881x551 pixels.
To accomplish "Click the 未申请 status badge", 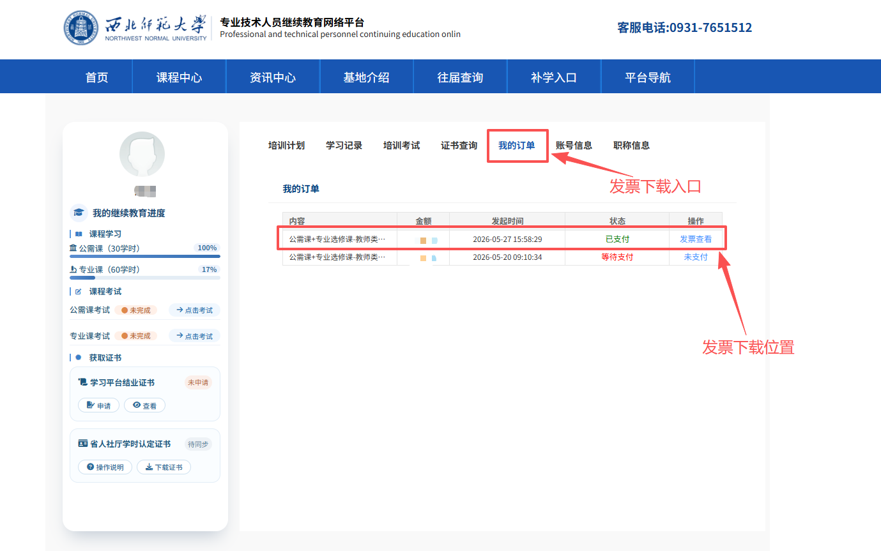I will 198,382.
